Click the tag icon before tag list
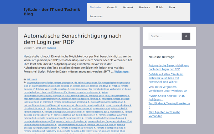 (25, 83)
